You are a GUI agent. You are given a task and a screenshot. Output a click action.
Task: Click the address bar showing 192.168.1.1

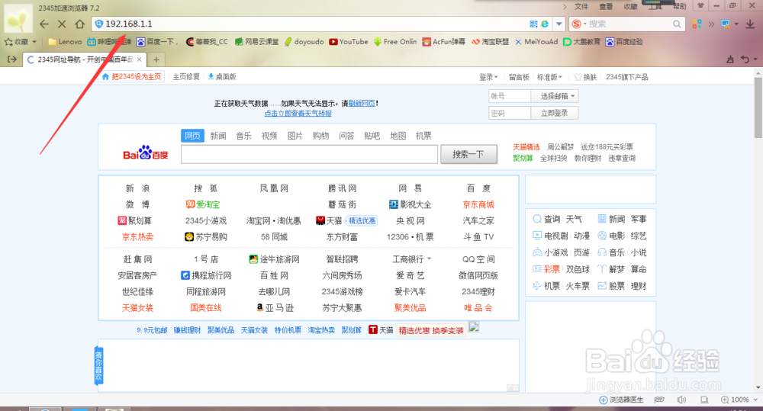click(311, 24)
